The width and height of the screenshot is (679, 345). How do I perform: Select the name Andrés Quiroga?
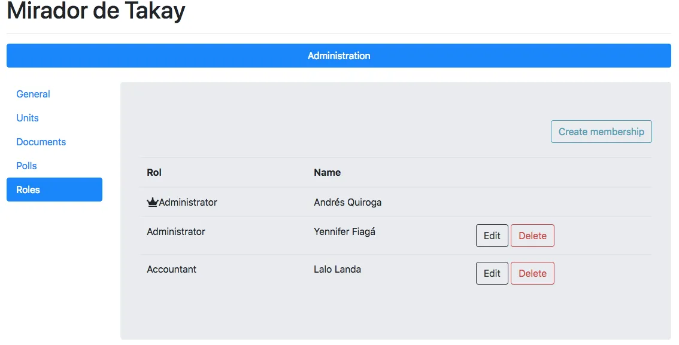(x=347, y=202)
